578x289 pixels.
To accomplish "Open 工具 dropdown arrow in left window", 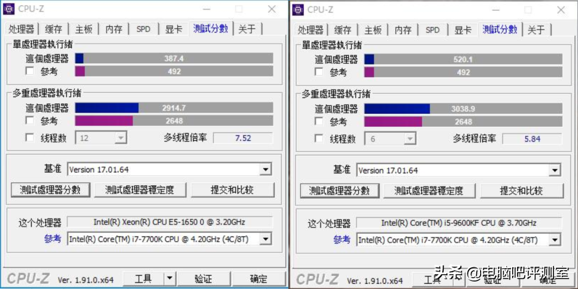I will 169,279.
